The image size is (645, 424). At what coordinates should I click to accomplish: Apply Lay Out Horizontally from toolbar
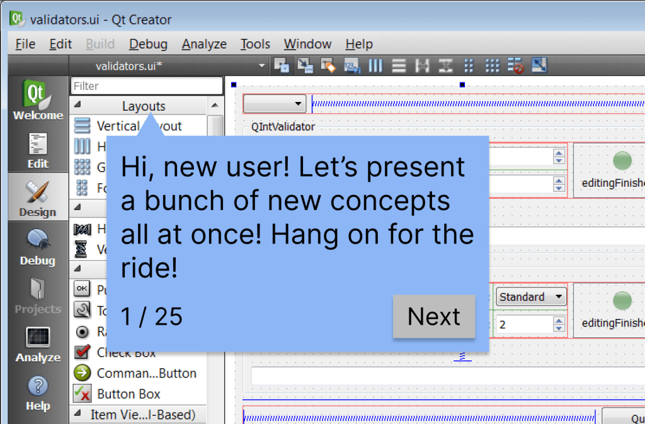[x=375, y=65]
